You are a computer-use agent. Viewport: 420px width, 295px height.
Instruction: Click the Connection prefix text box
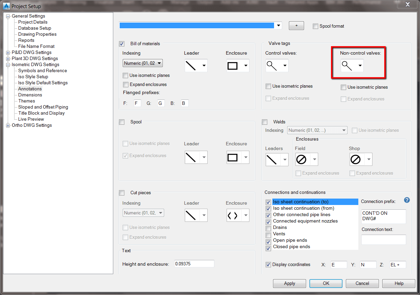tap(383, 216)
